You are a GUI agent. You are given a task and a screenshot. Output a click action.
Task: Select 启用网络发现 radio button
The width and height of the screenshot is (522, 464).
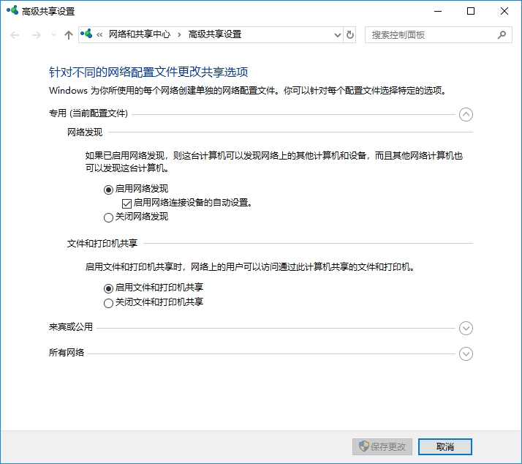108,190
